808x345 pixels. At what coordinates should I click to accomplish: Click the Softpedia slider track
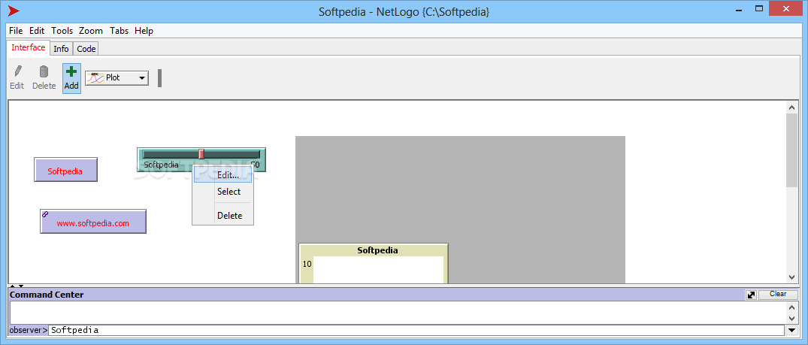(201, 154)
